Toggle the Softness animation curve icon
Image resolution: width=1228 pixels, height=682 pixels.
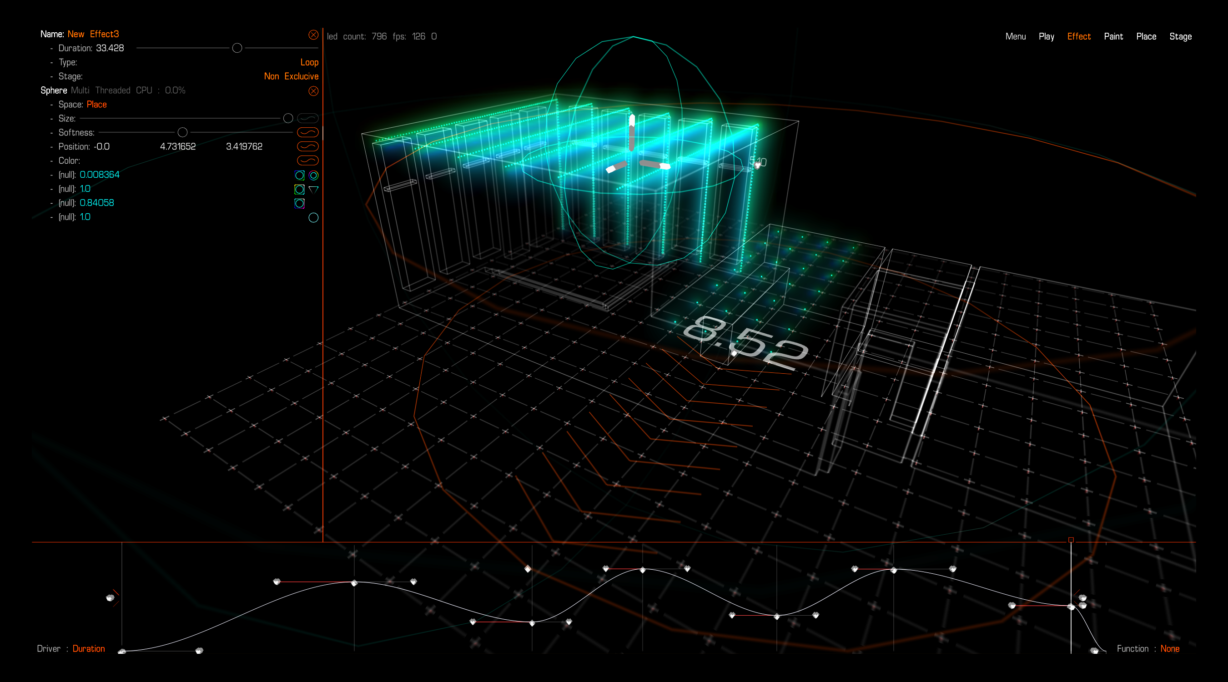(x=307, y=132)
